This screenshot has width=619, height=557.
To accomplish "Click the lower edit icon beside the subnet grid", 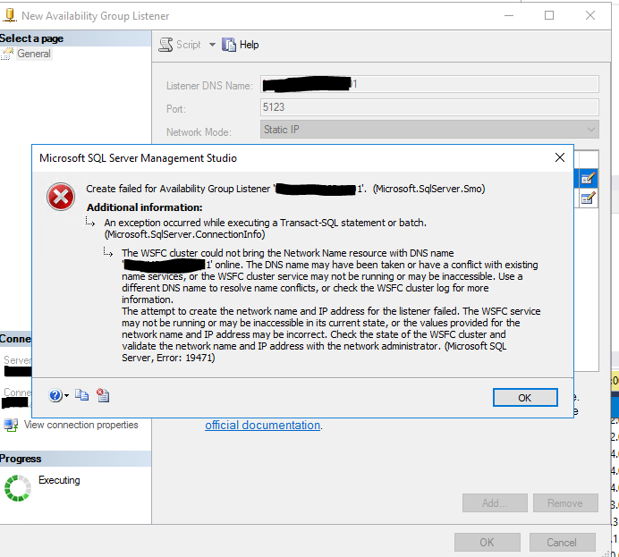I will click(x=589, y=198).
